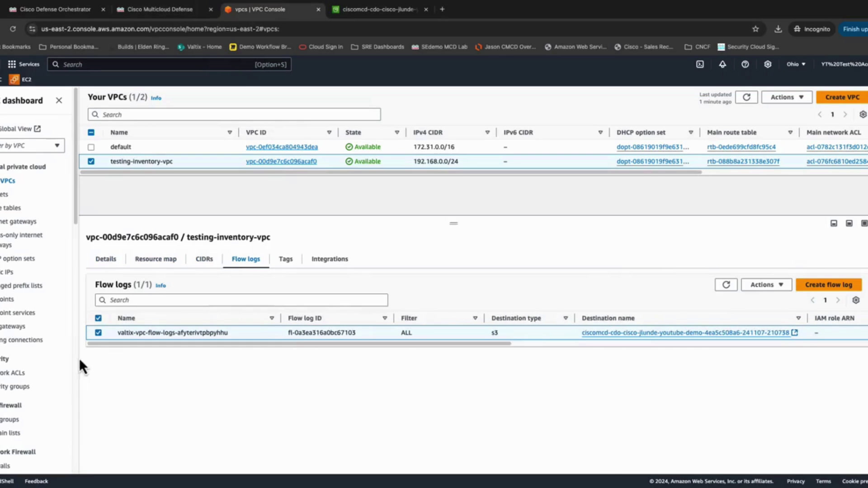Open Flow logs table preferences gear

click(x=856, y=300)
